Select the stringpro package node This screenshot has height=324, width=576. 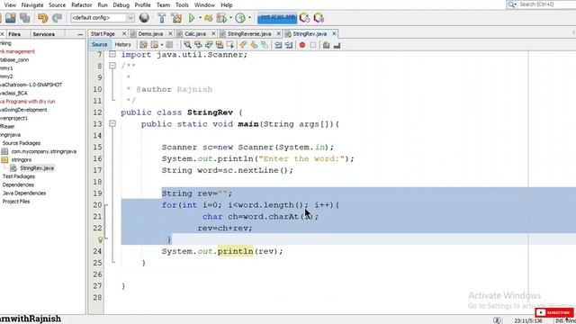21,160
